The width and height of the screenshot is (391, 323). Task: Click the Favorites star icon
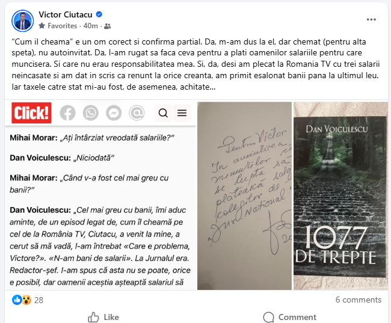pos(42,26)
